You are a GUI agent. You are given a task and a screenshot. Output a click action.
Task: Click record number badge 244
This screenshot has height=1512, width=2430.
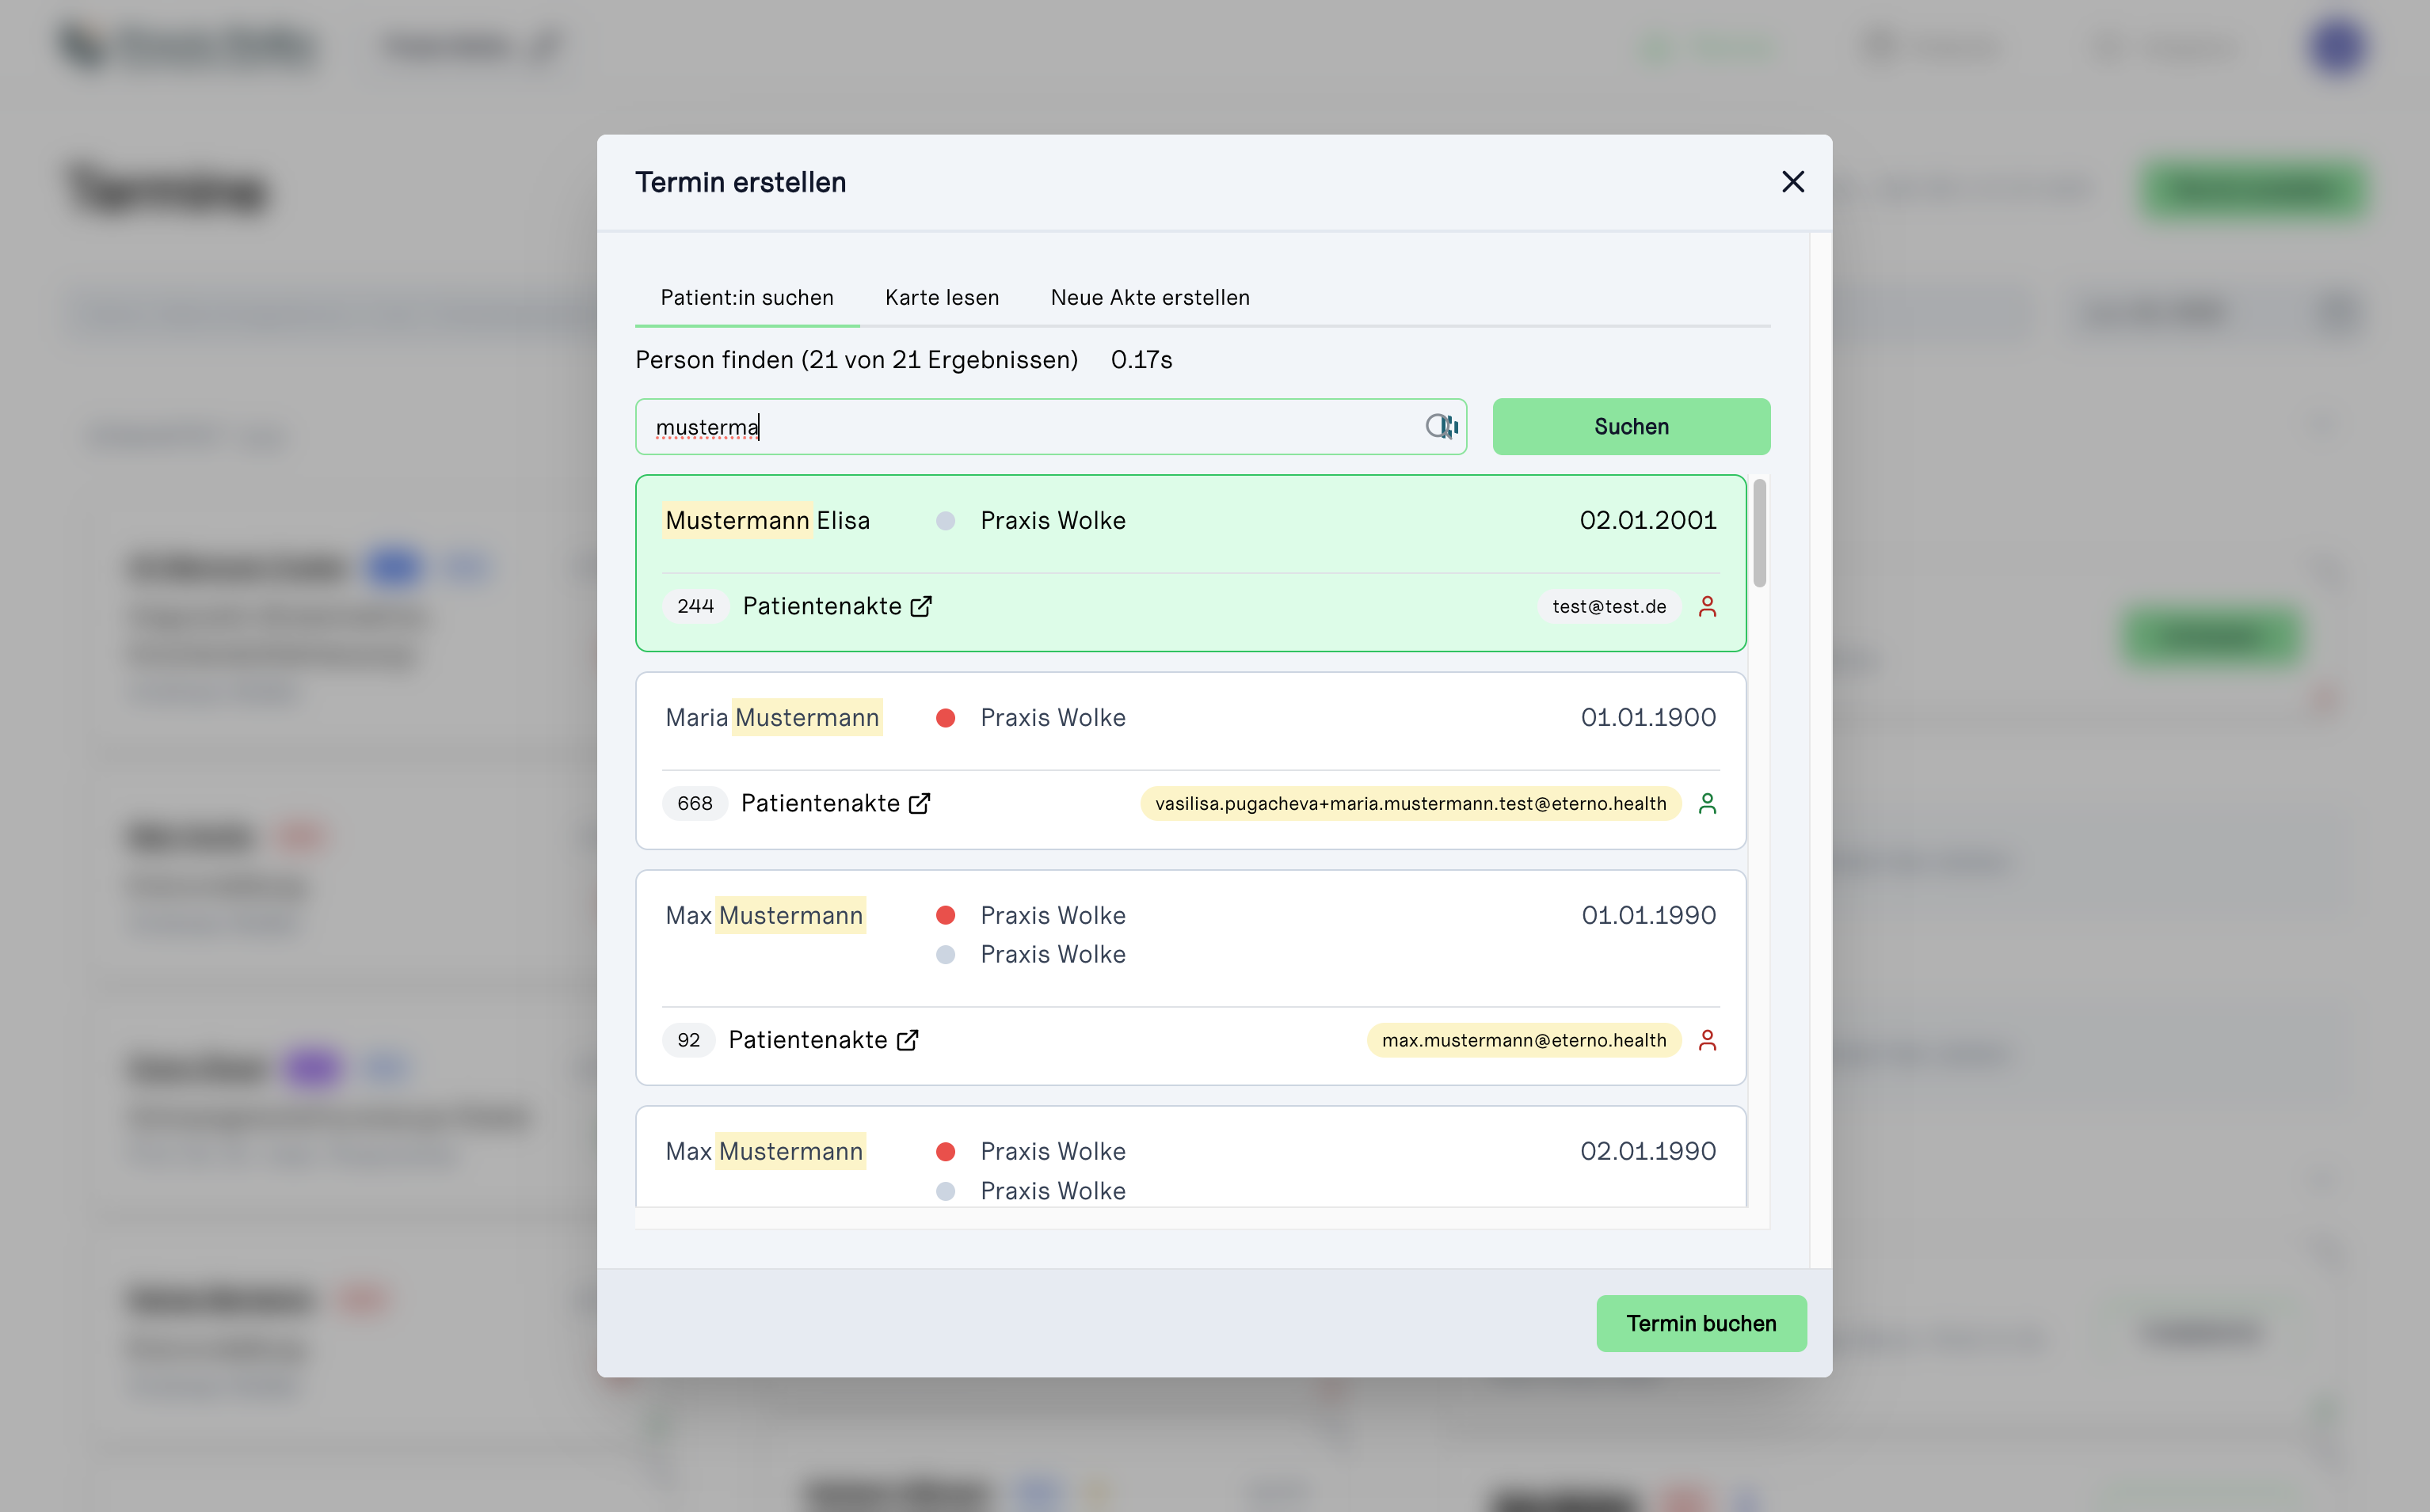point(695,606)
